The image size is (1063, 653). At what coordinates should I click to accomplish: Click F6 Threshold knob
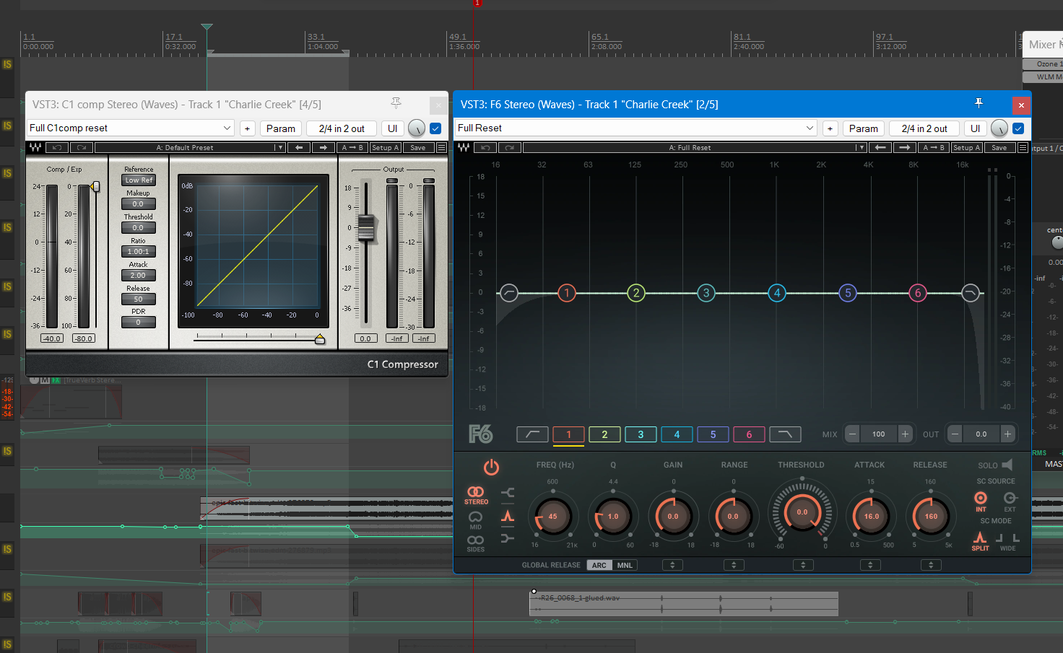(x=802, y=512)
